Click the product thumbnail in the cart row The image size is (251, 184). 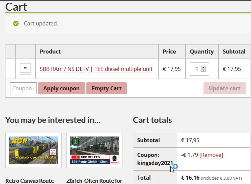pos(25,68)
